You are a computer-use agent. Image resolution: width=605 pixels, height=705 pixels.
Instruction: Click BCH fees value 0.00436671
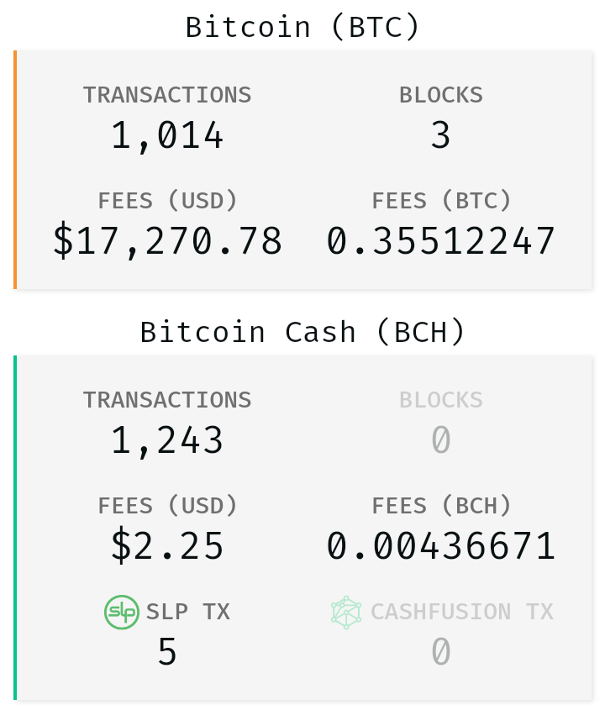tap(440, 546)
